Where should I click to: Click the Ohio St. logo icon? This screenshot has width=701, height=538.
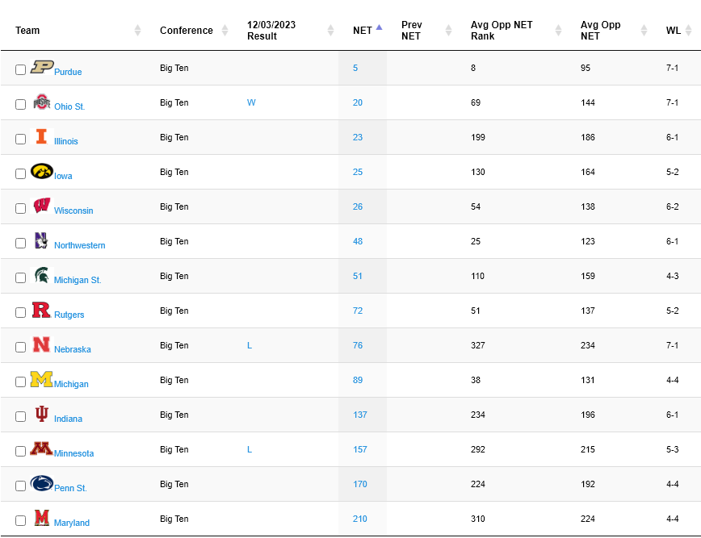(x=41, y=102)
